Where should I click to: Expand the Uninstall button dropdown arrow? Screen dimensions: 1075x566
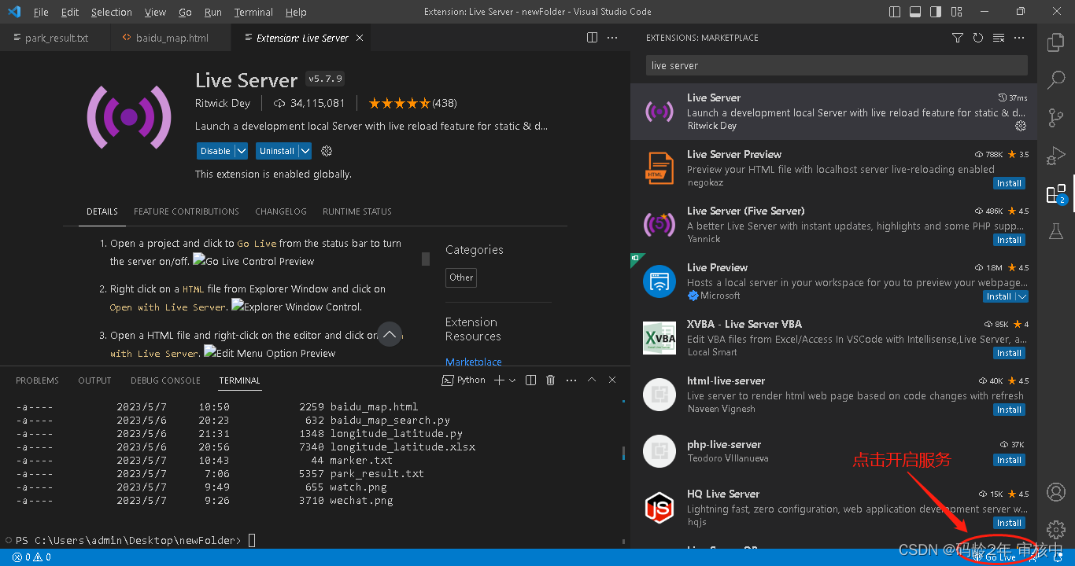305,151
